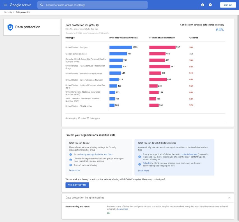The image size is (239, 222).
Task: Select India - Personal Permanent Account Number label
Action: point(82,100)
